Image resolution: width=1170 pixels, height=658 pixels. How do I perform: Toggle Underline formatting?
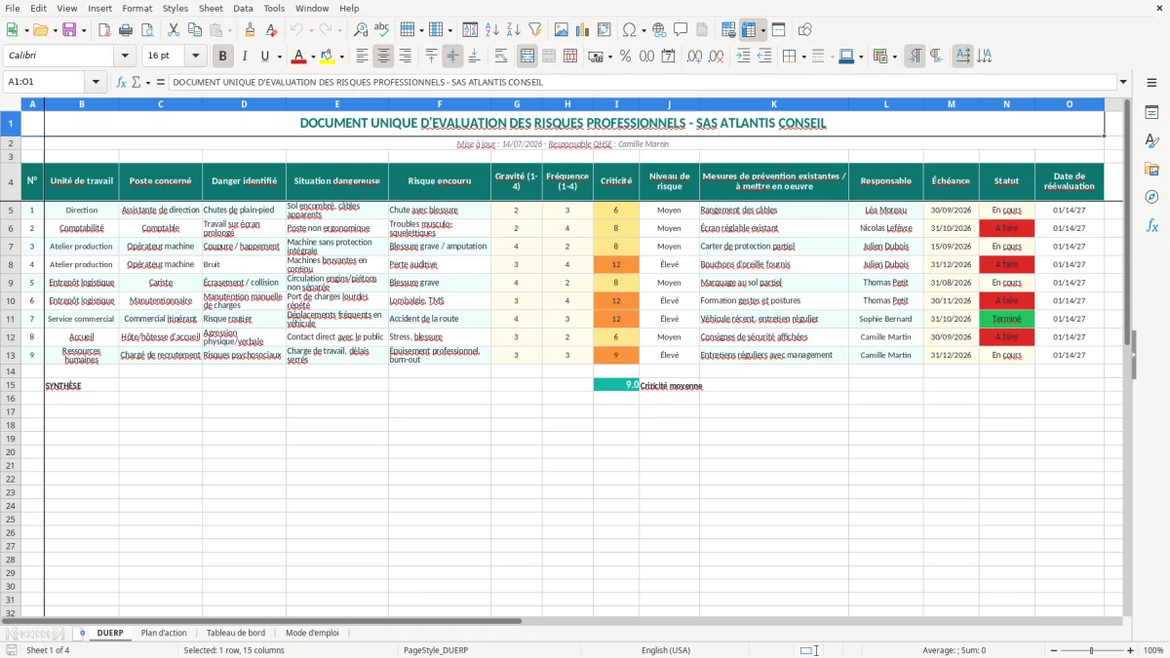click(264, 57)
